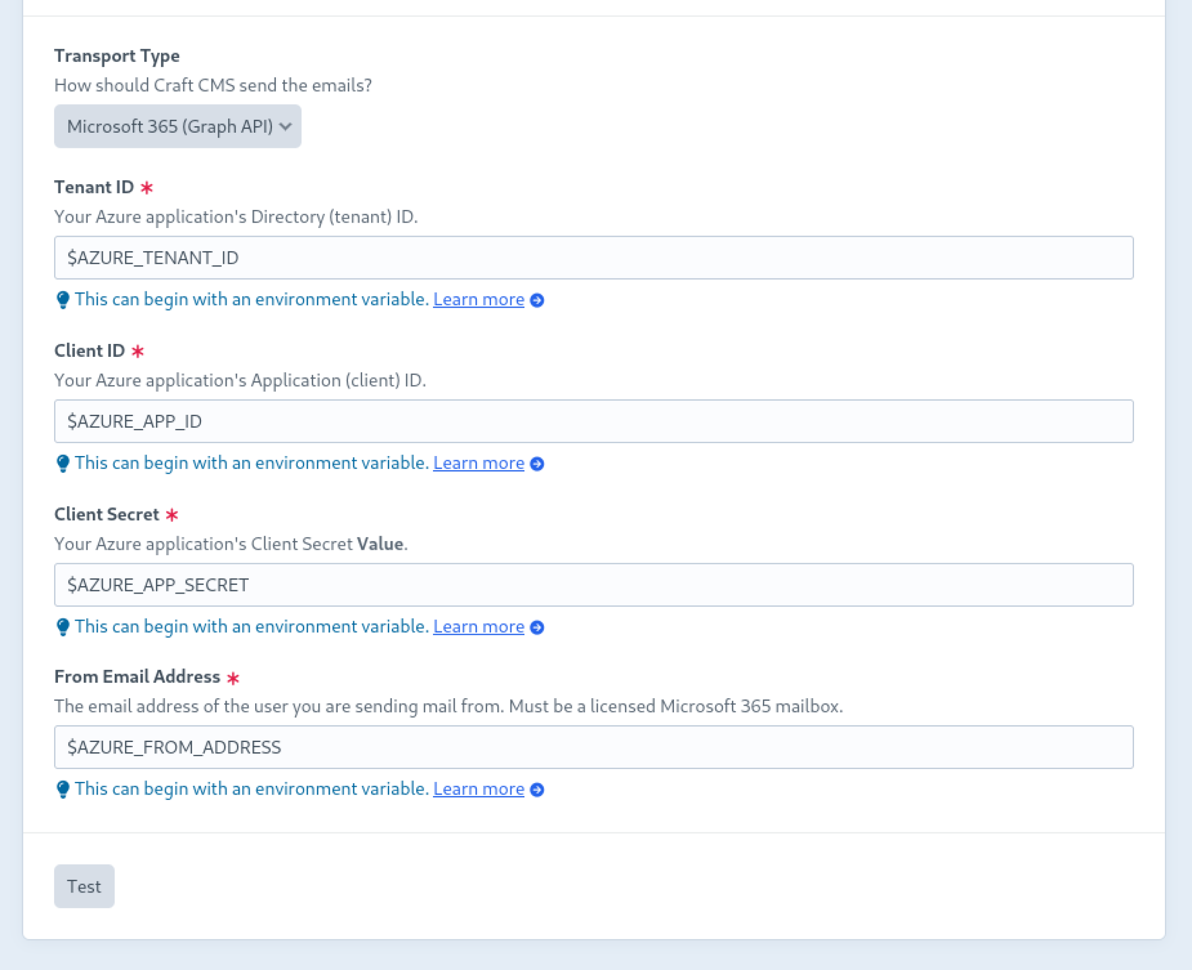Open Learn more link under Tenant ID
This screenshot has height=970, width=1192.
point(479,300)
